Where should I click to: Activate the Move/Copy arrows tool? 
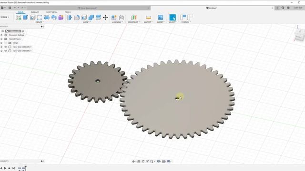105,18
